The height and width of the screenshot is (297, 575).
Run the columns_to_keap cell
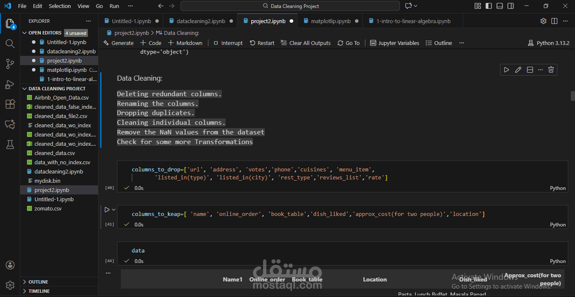point(107,209)
